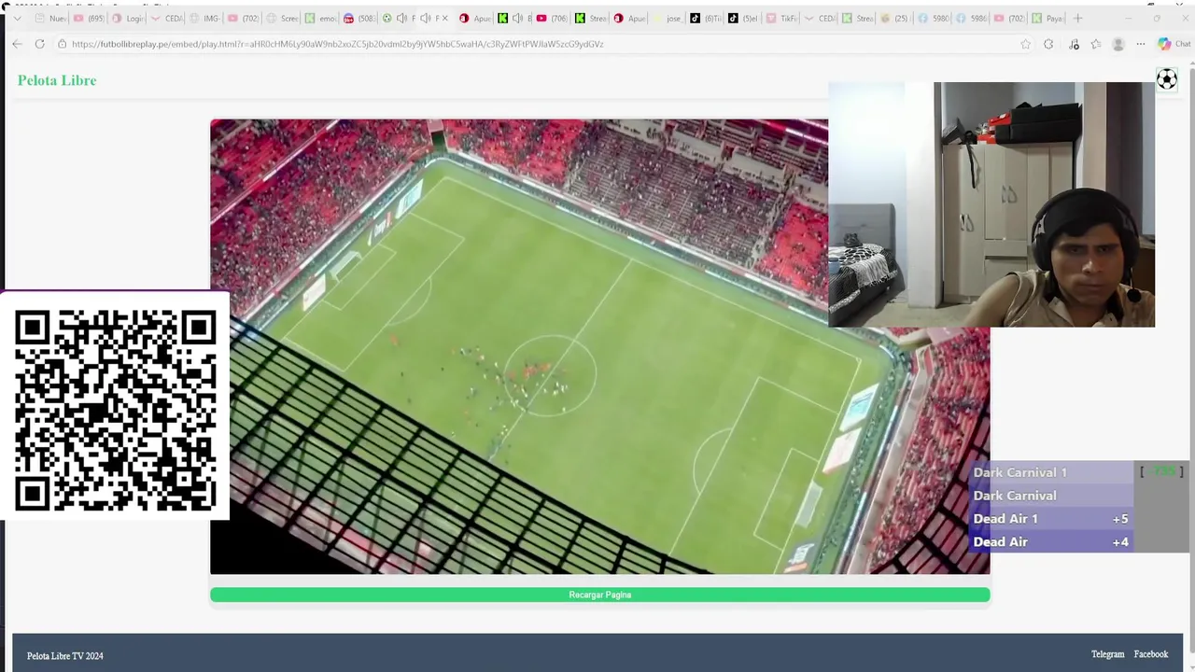View site information lock icon in address bar
1195x672 pixels.
pos(62,44)
